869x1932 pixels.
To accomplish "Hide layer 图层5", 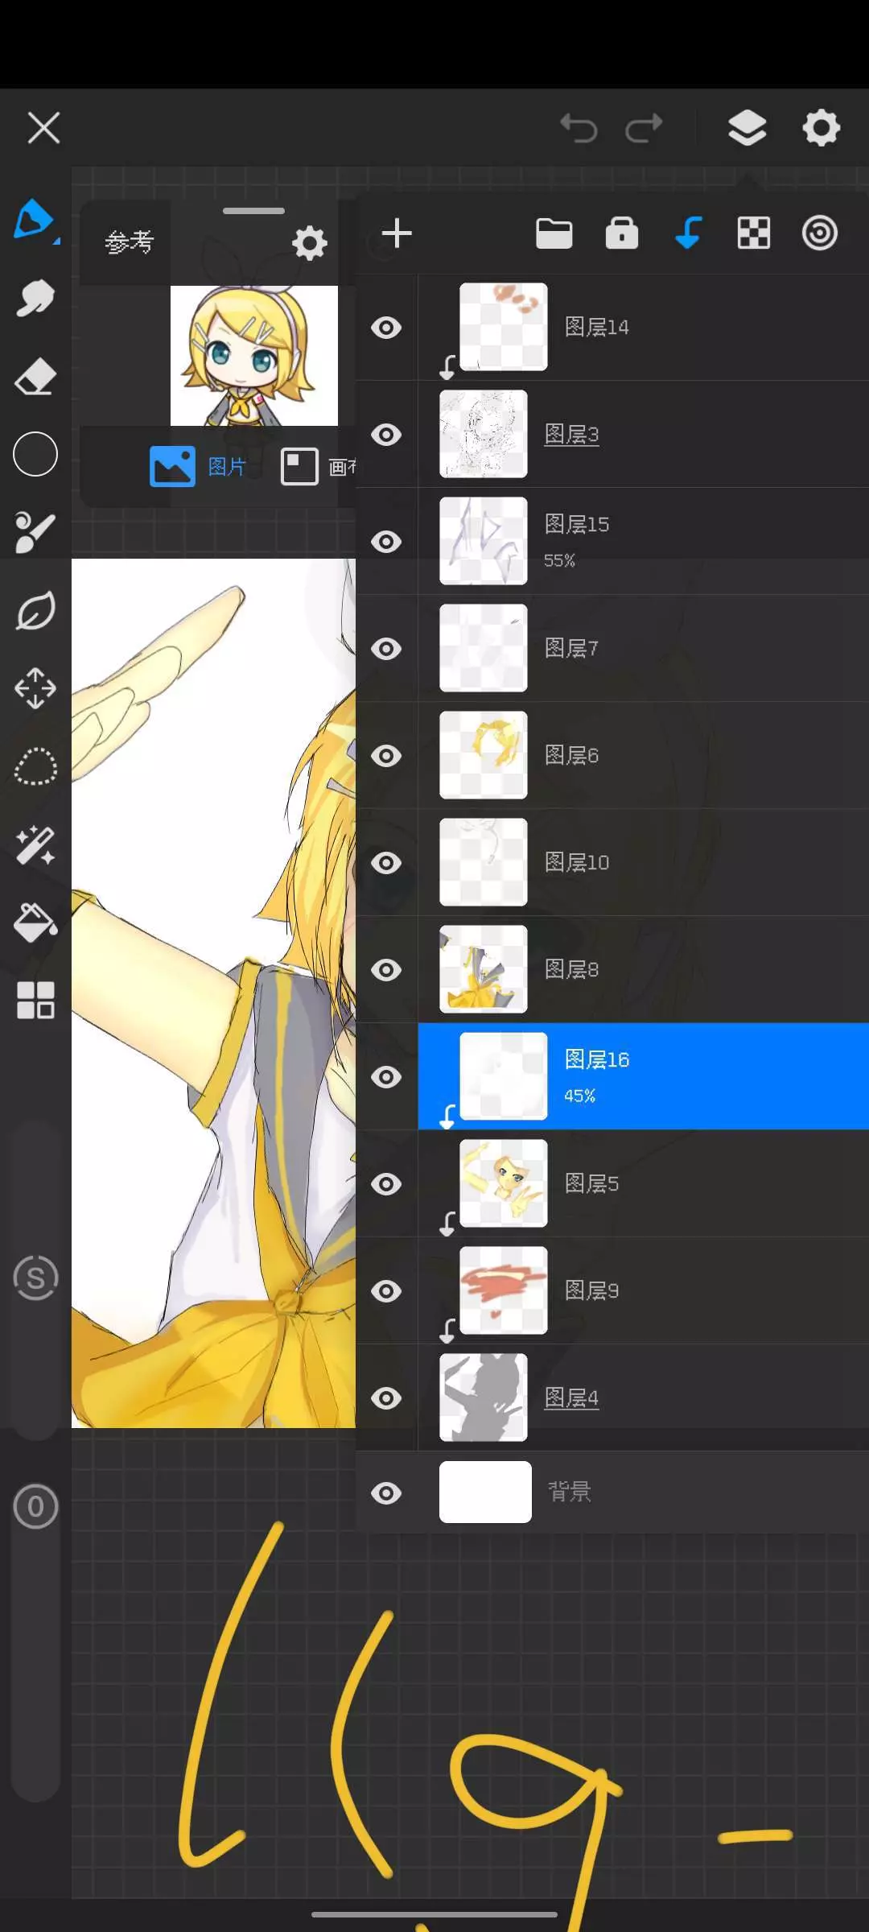I will tap(386, 1184).
